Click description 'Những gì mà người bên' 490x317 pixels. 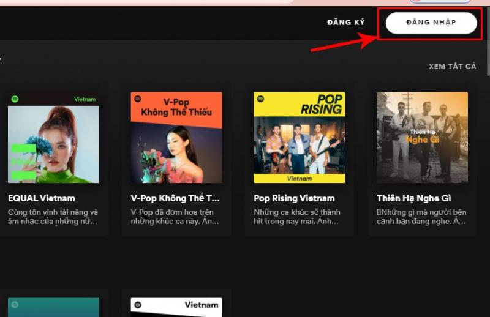(421, 212)
